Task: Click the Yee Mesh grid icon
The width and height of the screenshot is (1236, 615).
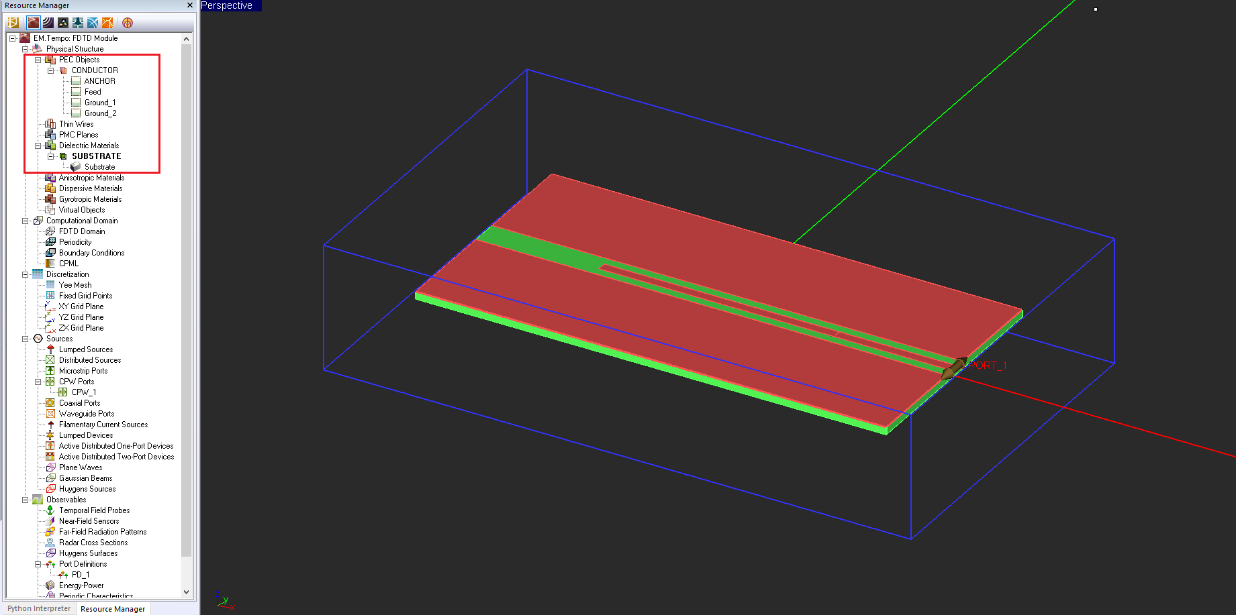Action: click(50, 285)
